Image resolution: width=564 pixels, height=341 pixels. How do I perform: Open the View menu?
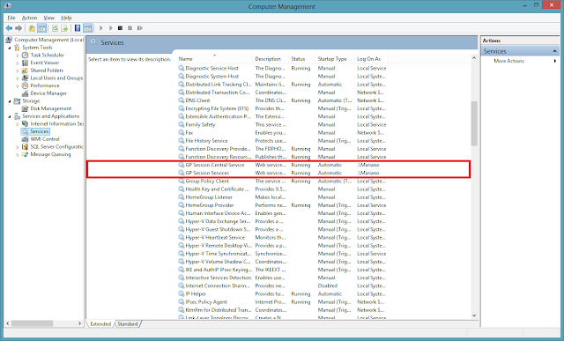48,18
